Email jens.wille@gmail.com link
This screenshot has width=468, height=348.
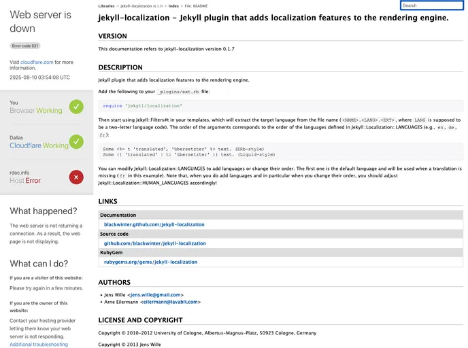click(x=155, y=295)
